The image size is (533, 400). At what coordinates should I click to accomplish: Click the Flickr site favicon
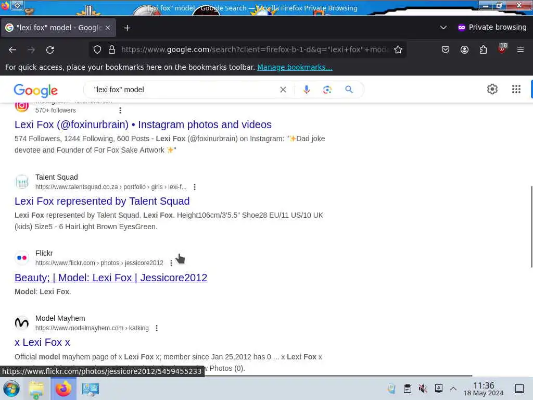tap(22, 258)
